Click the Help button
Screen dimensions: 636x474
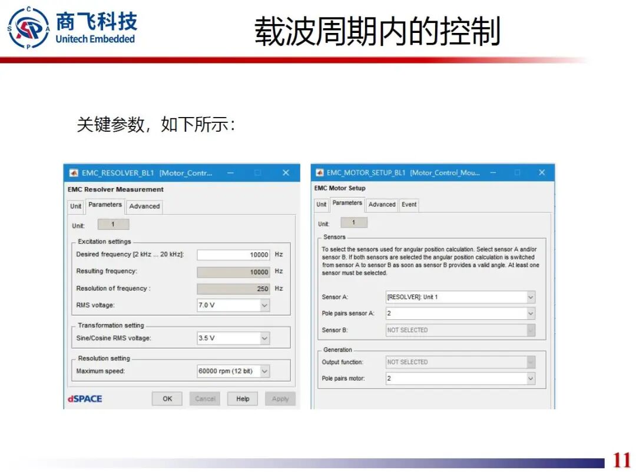pyautogui.click(x=243, y=399)
